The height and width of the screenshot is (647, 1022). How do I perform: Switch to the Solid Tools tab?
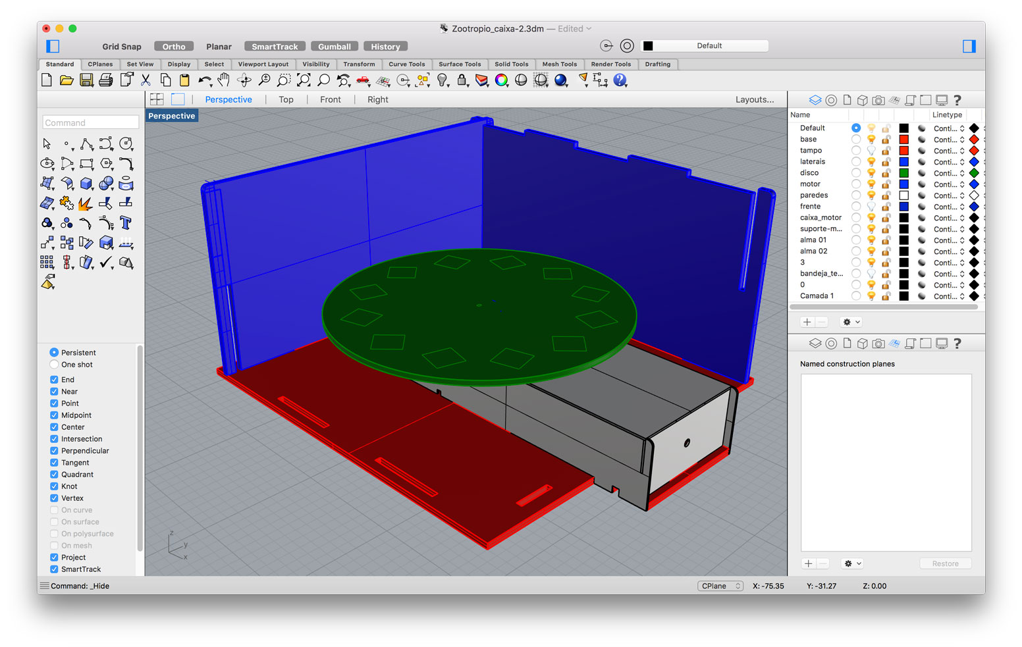pos(512,65)
